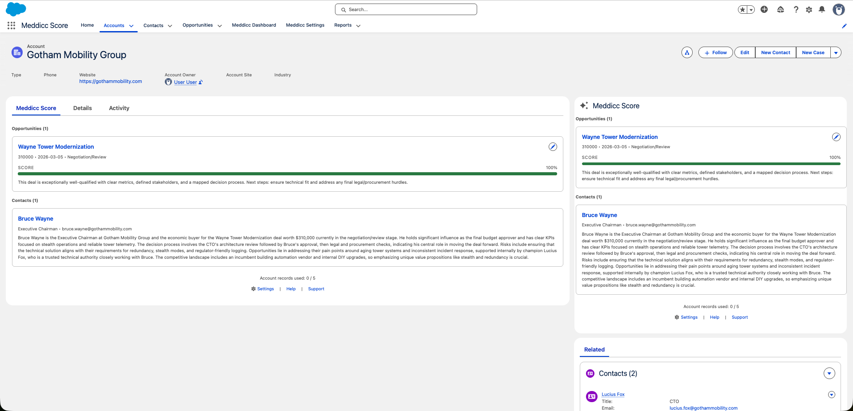Open the Meddicc Dashboard tab

coord(254,25)
